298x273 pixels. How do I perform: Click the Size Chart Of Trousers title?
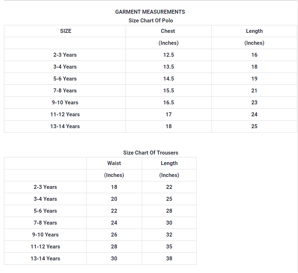click(150, 153)
